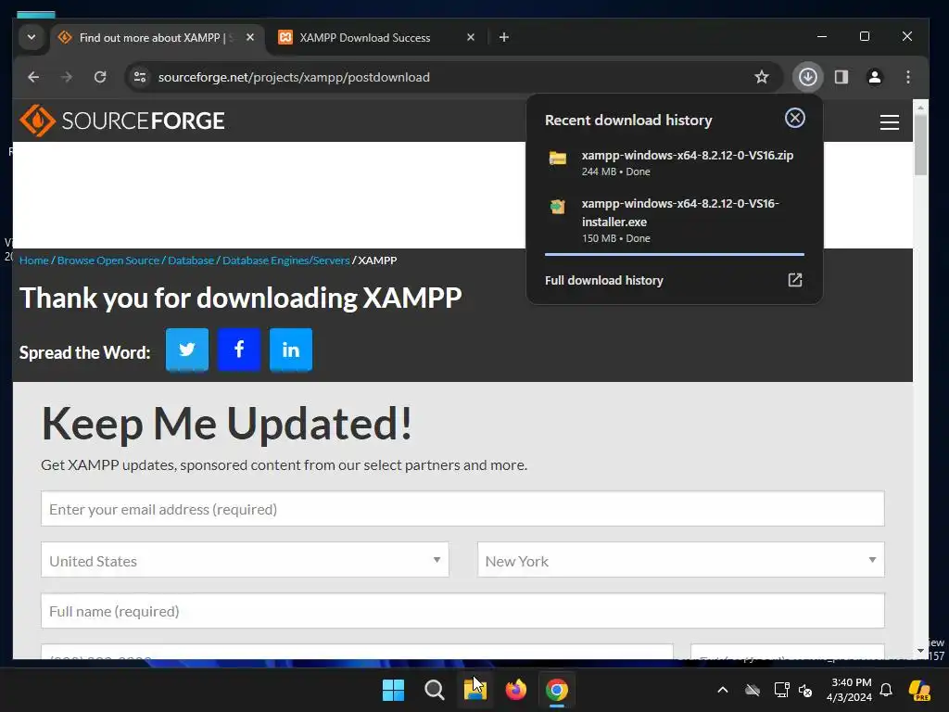Open the United States country dropdown
Image resolution: width=949 pixels, height=712 pixels.
point(245,560)
